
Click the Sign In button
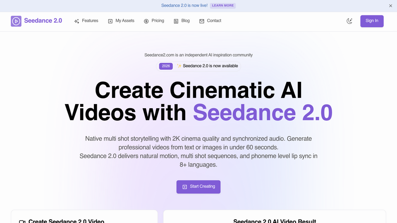tap(372, 21)
